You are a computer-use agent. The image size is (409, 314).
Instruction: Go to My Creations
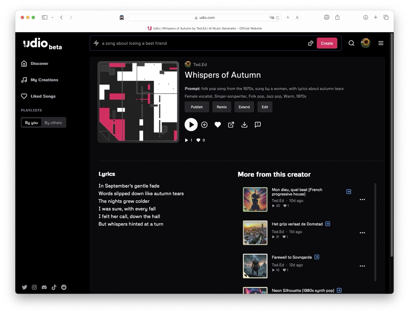[44, 80]
